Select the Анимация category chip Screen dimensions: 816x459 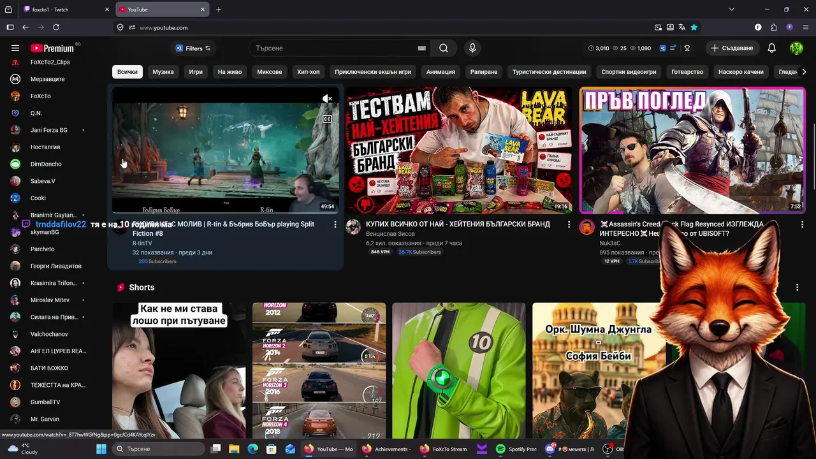[441, 72]
